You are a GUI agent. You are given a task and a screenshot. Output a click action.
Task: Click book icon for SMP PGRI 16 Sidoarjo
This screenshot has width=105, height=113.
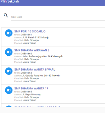[x=9, y=33]
